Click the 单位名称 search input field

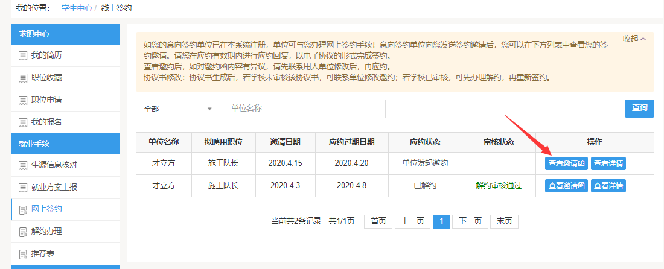pyautogui.click(x=304, y=109)
